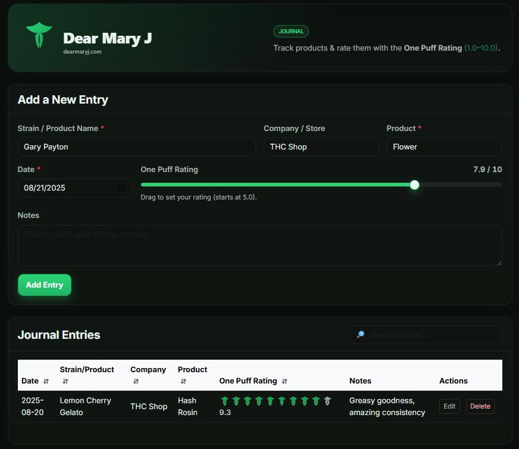Click the Product column header
Screen dimensions: 519x449
pos(192,370)
